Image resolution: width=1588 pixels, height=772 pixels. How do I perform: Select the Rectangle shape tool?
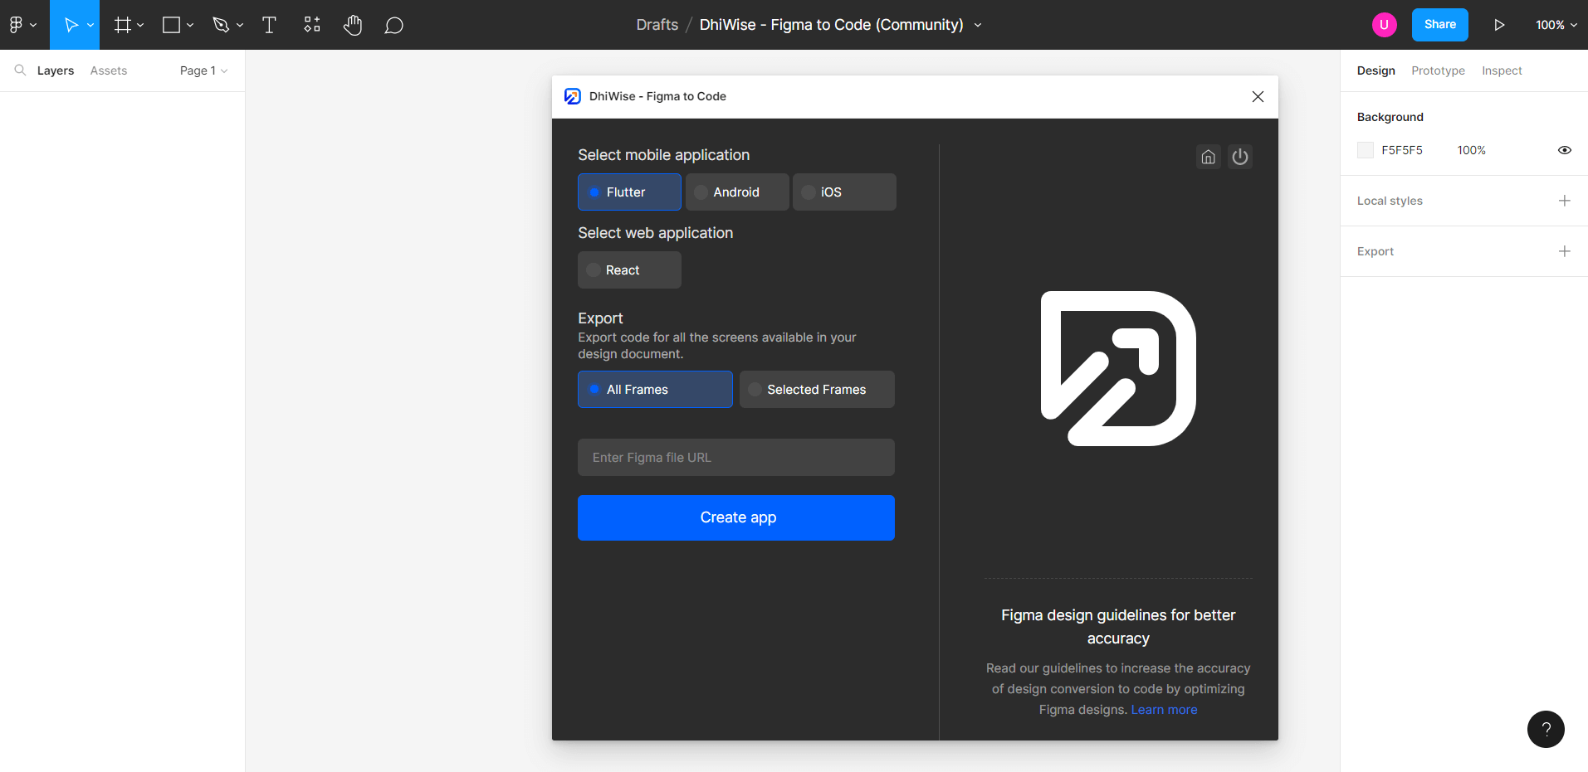(172, 25)
